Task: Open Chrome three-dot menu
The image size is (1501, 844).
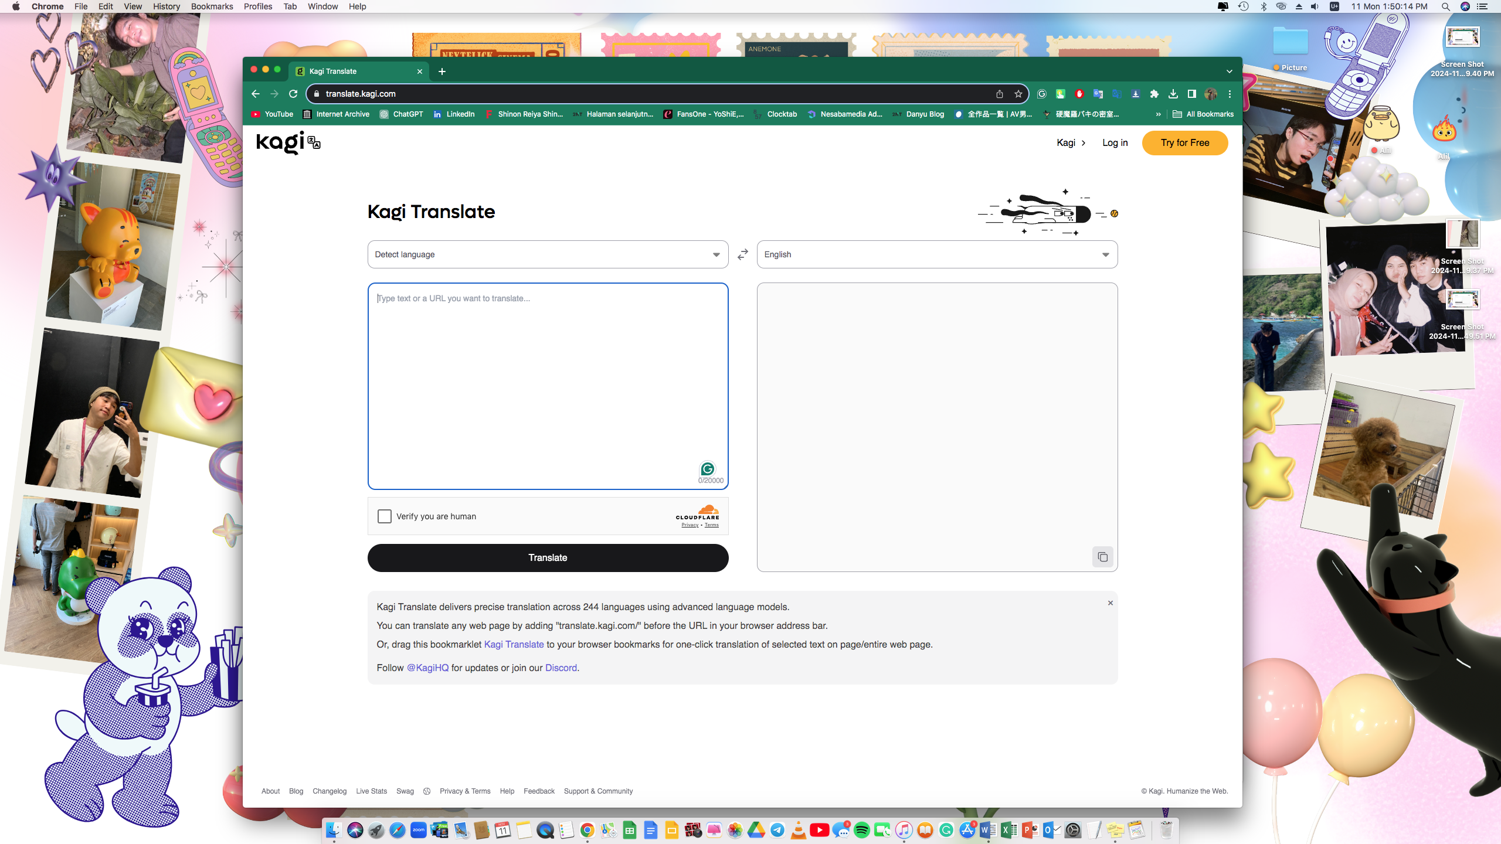Action: [1230, 94]
